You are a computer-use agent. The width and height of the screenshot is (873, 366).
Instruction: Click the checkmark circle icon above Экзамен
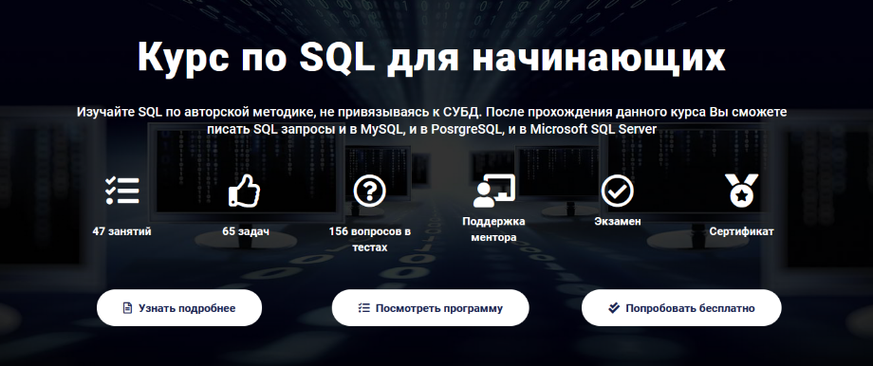[618, 191]
